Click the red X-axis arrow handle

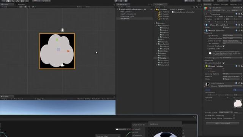(68, 51)
